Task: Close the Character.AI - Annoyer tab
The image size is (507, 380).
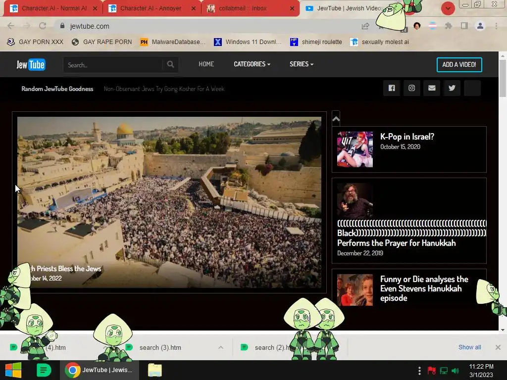Action: tap(194, 8)
